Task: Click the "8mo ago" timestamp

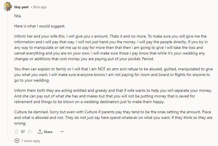Action: 40,7
